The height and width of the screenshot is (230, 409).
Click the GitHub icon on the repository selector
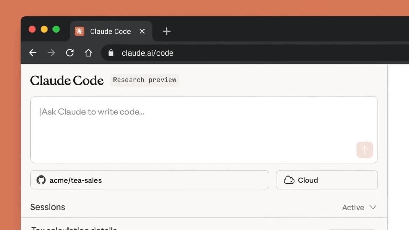click(41, 180)
